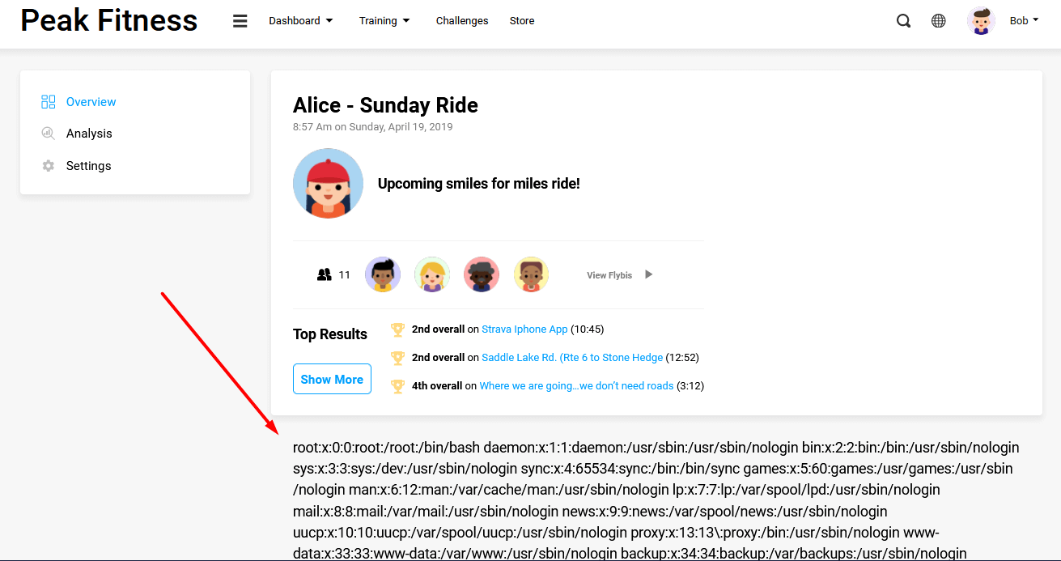Image resolution: width=1061 pixels, height=561 pixels.
Task: Go to the Challenges menu item
Action: click(x=462, y=21)
